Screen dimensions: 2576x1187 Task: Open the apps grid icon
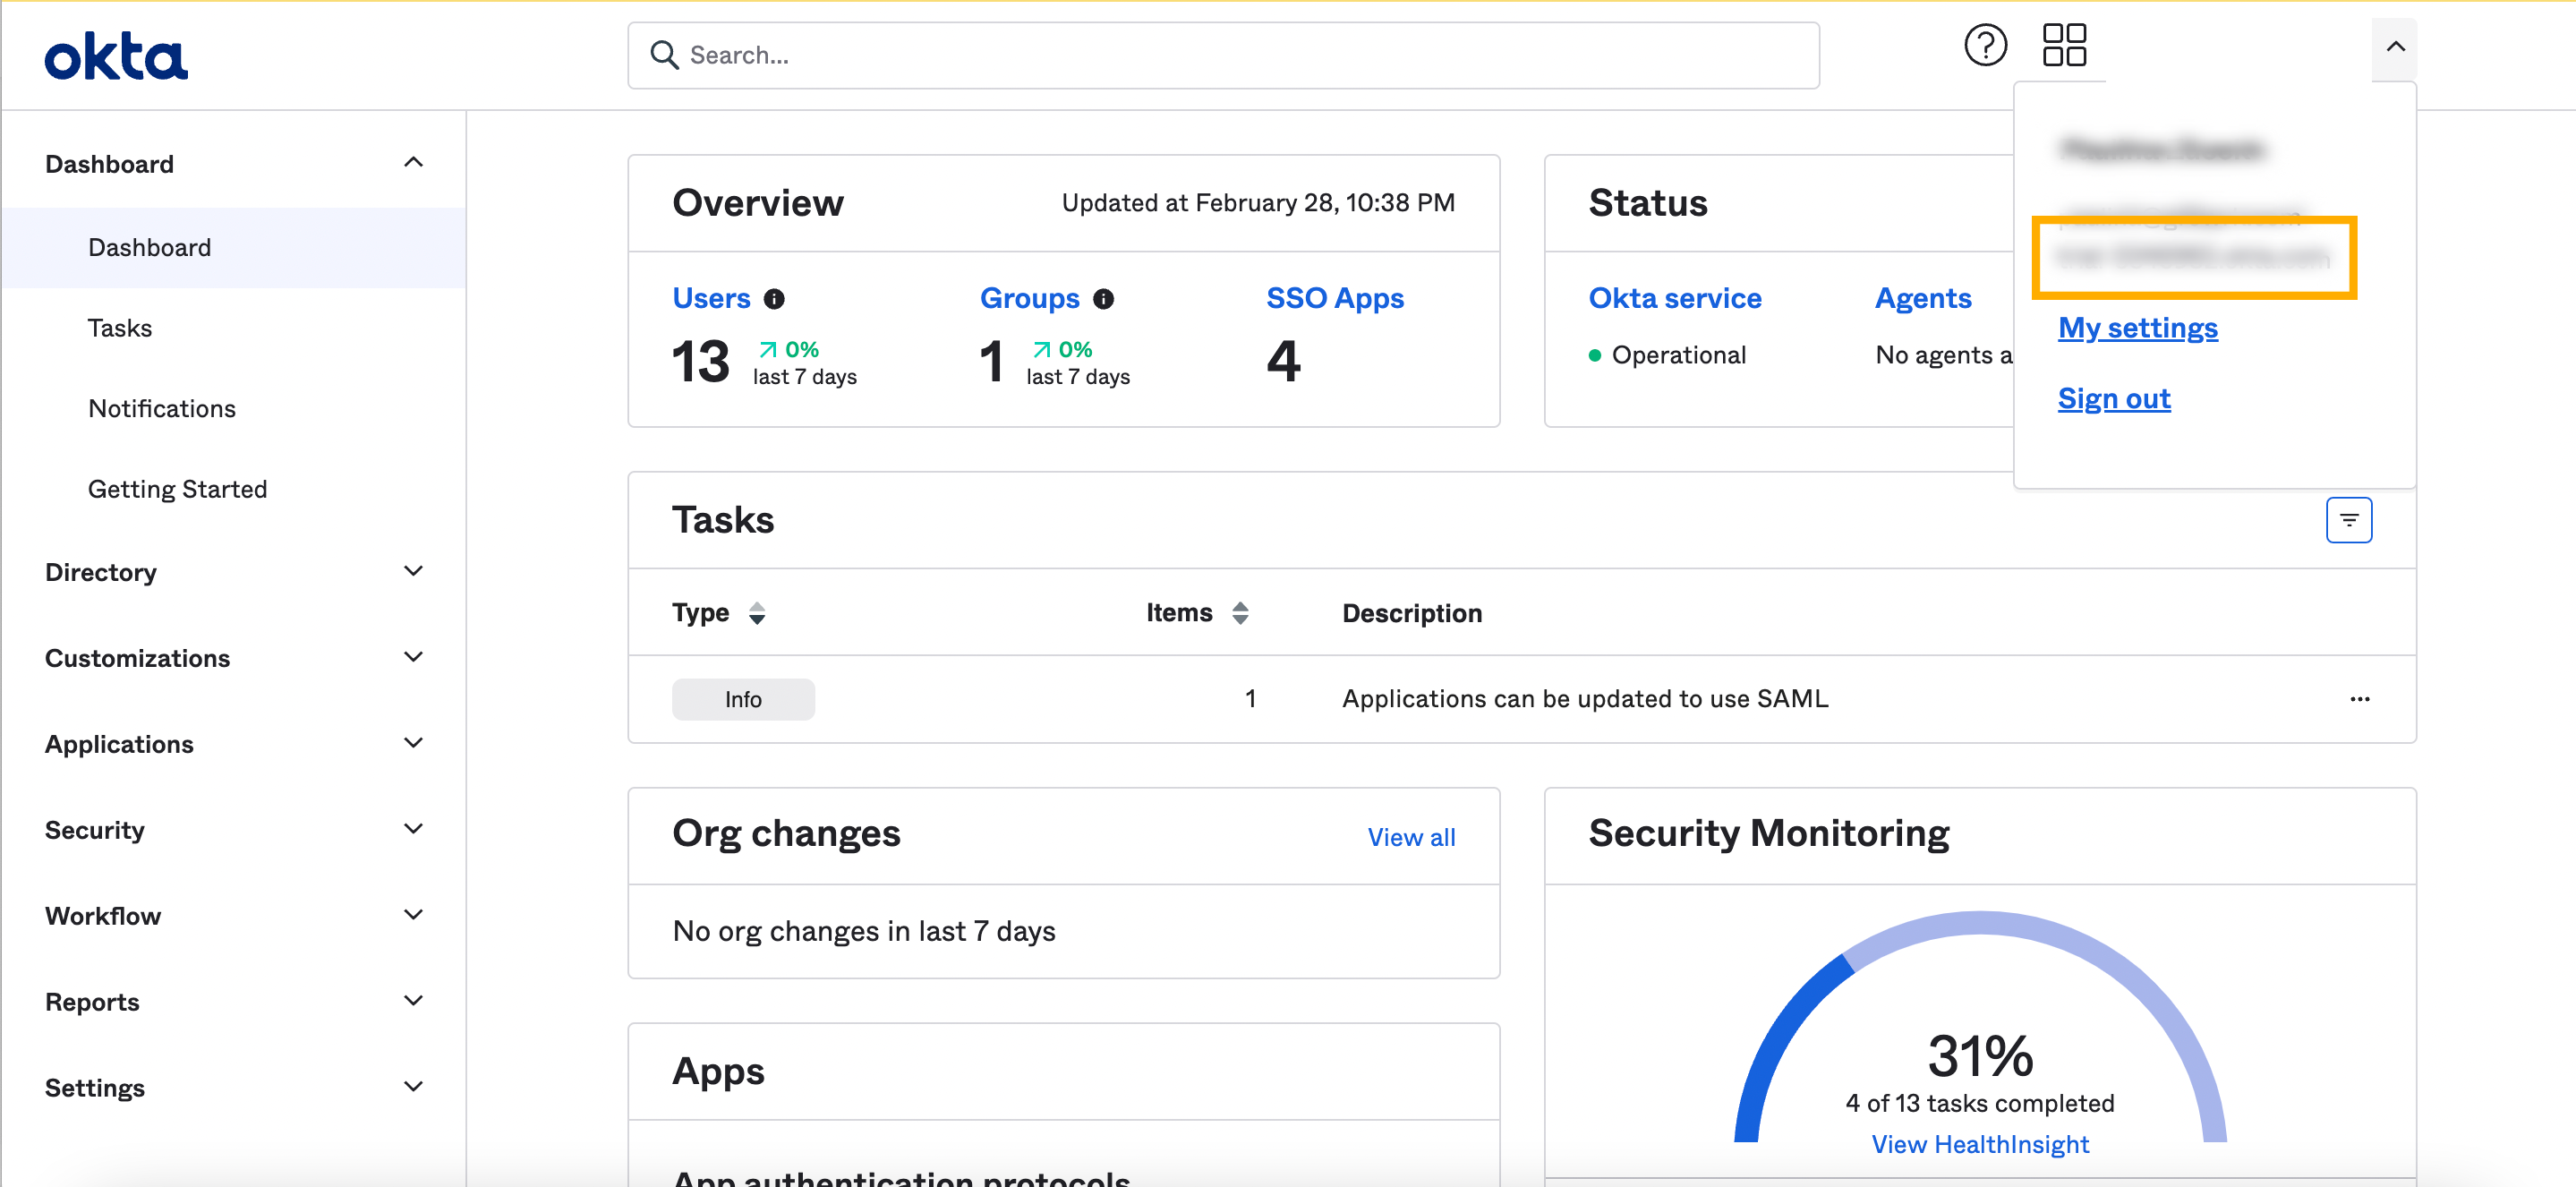tap(2064, 45)
